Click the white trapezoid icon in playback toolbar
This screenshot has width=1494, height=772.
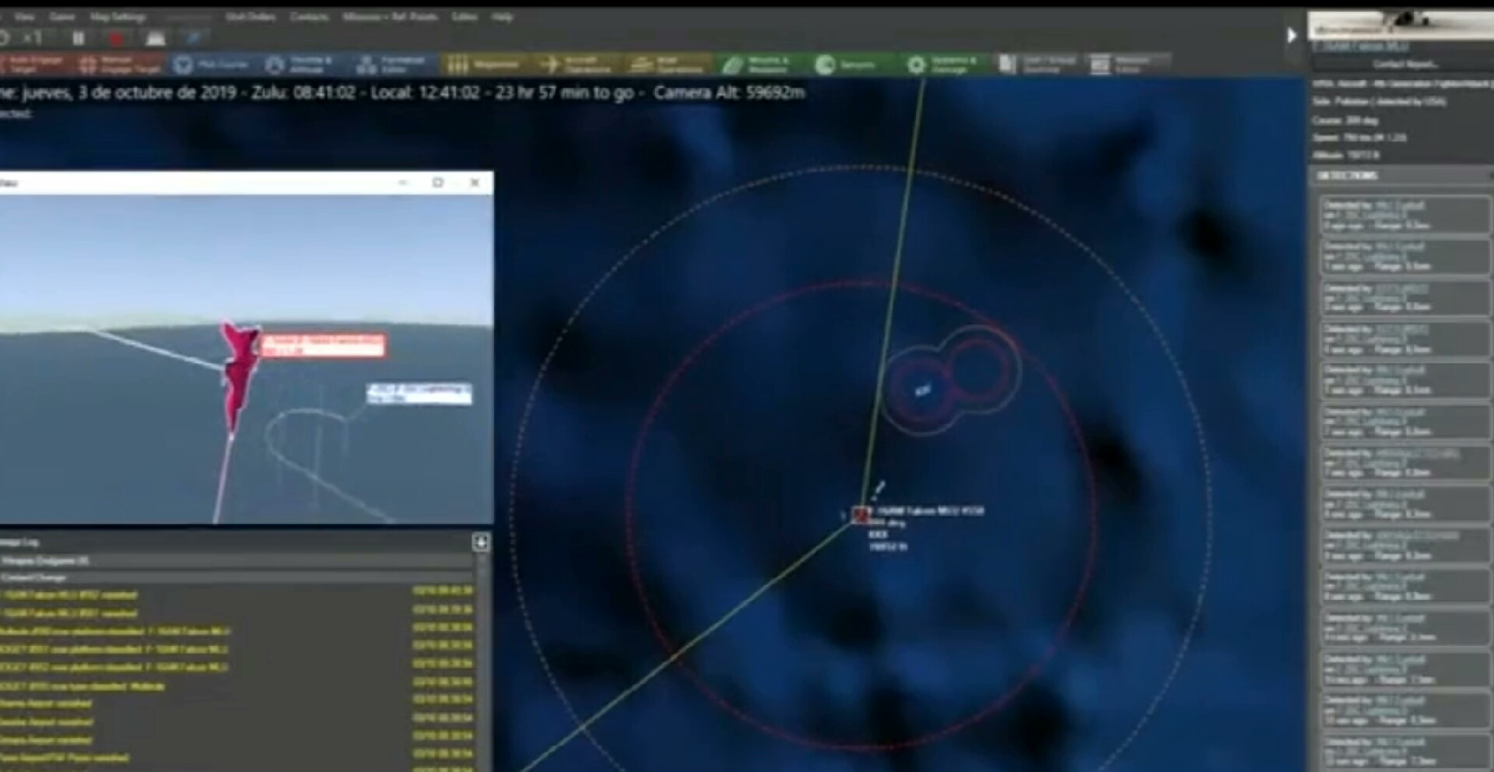pos(156,38)
